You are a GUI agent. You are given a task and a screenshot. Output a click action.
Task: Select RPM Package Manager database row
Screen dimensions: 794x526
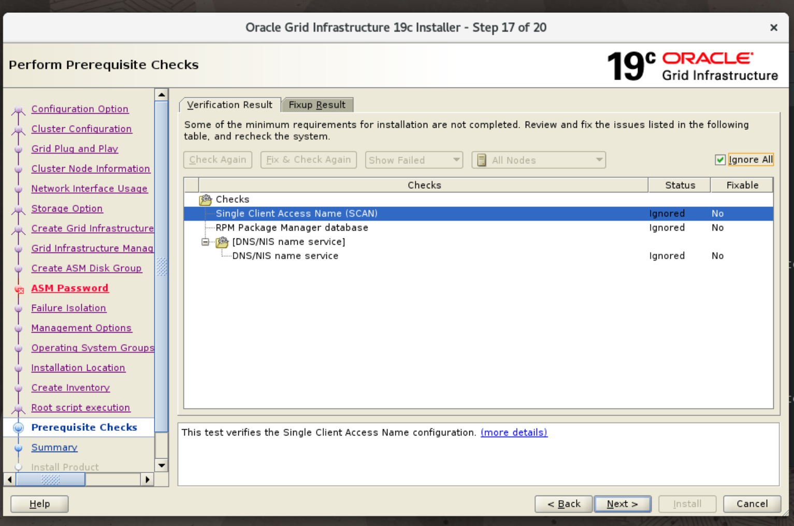point(479,228)
